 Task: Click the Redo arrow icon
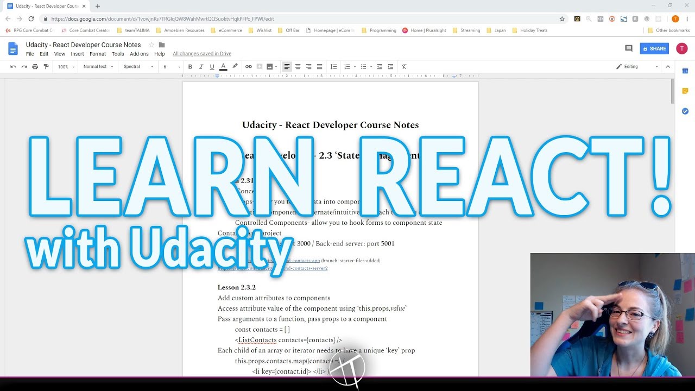click(x=24, y=67)
